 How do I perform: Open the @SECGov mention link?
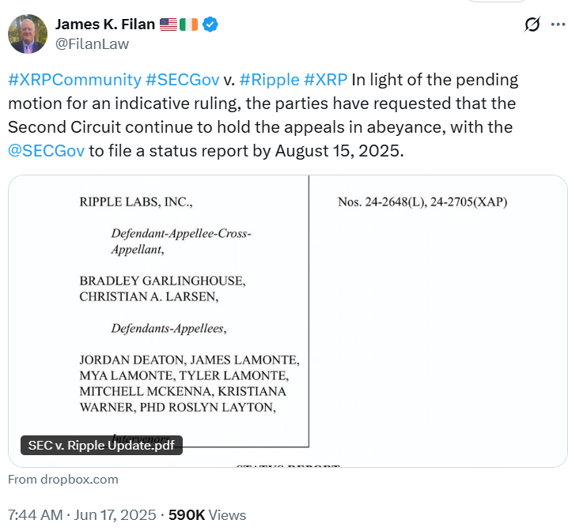pos(46,151)
